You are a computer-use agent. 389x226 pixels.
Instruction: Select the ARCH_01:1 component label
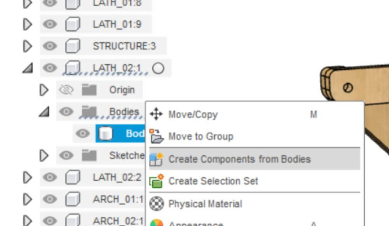(118, 199)
